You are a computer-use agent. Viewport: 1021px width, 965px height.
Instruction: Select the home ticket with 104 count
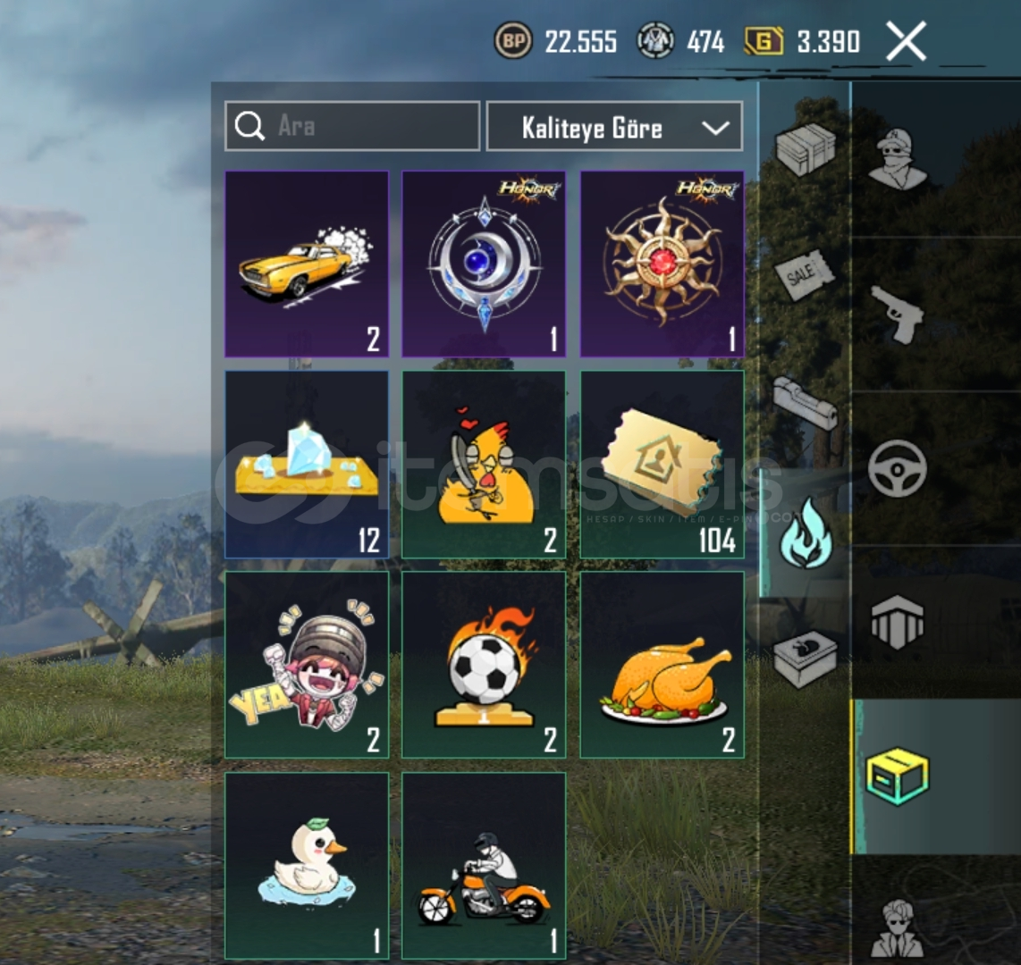tap(662, 464)
